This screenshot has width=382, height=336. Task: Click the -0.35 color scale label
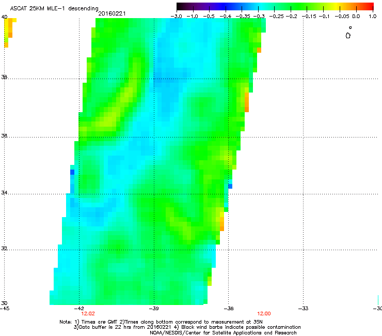243,17
